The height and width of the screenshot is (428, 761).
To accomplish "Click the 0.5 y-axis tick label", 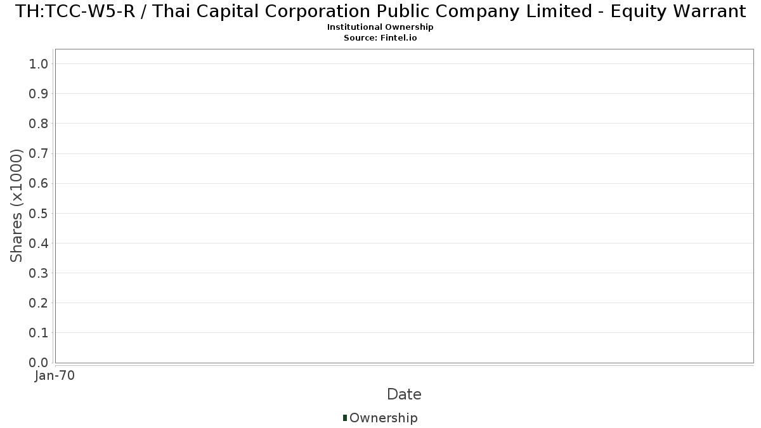I will coord(39,213).
